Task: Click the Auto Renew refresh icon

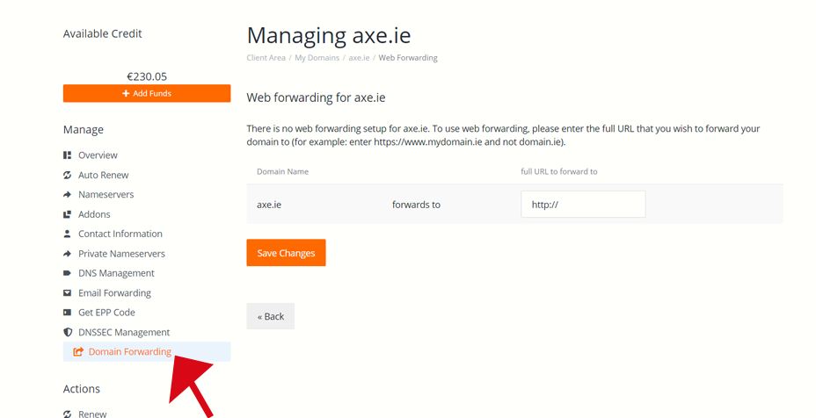Action: [x=67, y=175]
